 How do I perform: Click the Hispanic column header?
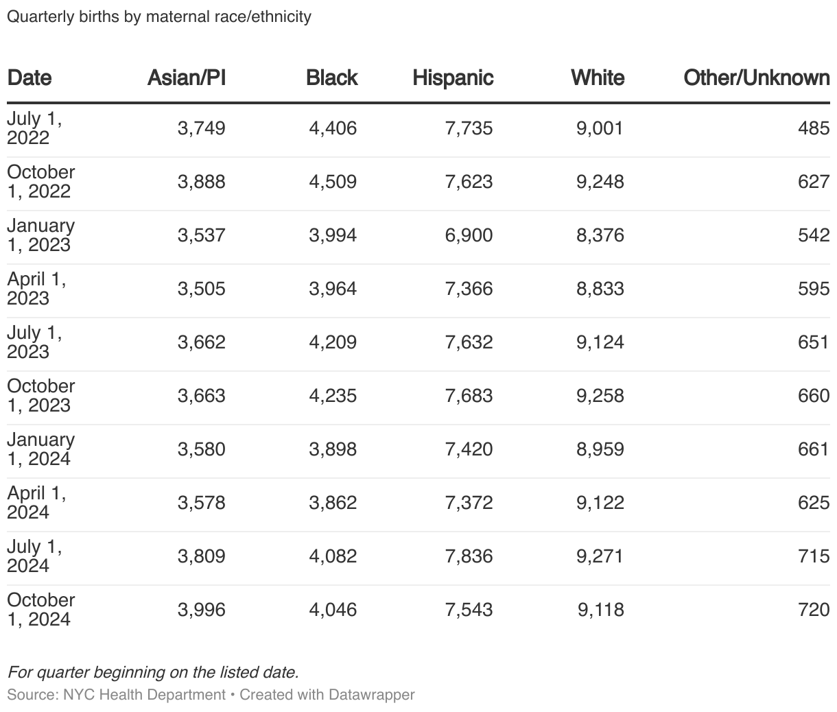[x=453, y=78]
